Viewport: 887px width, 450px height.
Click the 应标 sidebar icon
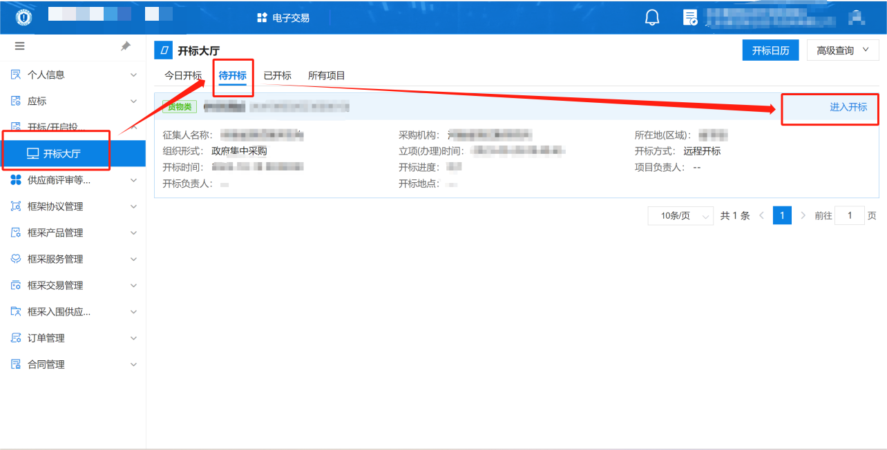[x=16, y=101]
